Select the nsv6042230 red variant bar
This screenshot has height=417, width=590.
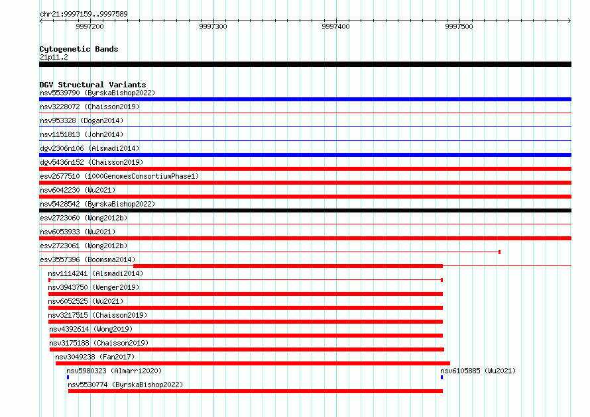(305, 197)
